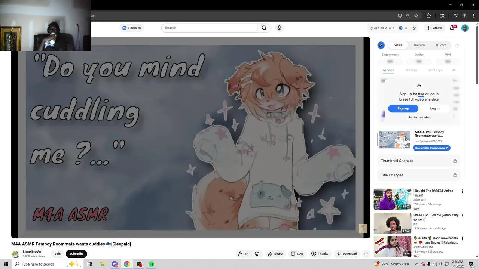479x269 pixels.
Task: Select the 1st 7 days range
Action: click(411, 70)
